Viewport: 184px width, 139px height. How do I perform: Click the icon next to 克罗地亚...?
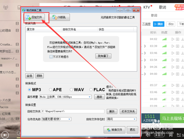[x=17, y=51]
